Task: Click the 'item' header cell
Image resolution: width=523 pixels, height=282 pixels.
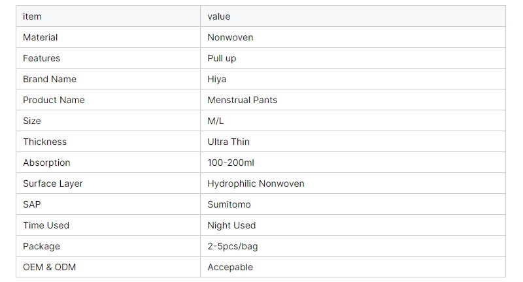Action: 32,16
